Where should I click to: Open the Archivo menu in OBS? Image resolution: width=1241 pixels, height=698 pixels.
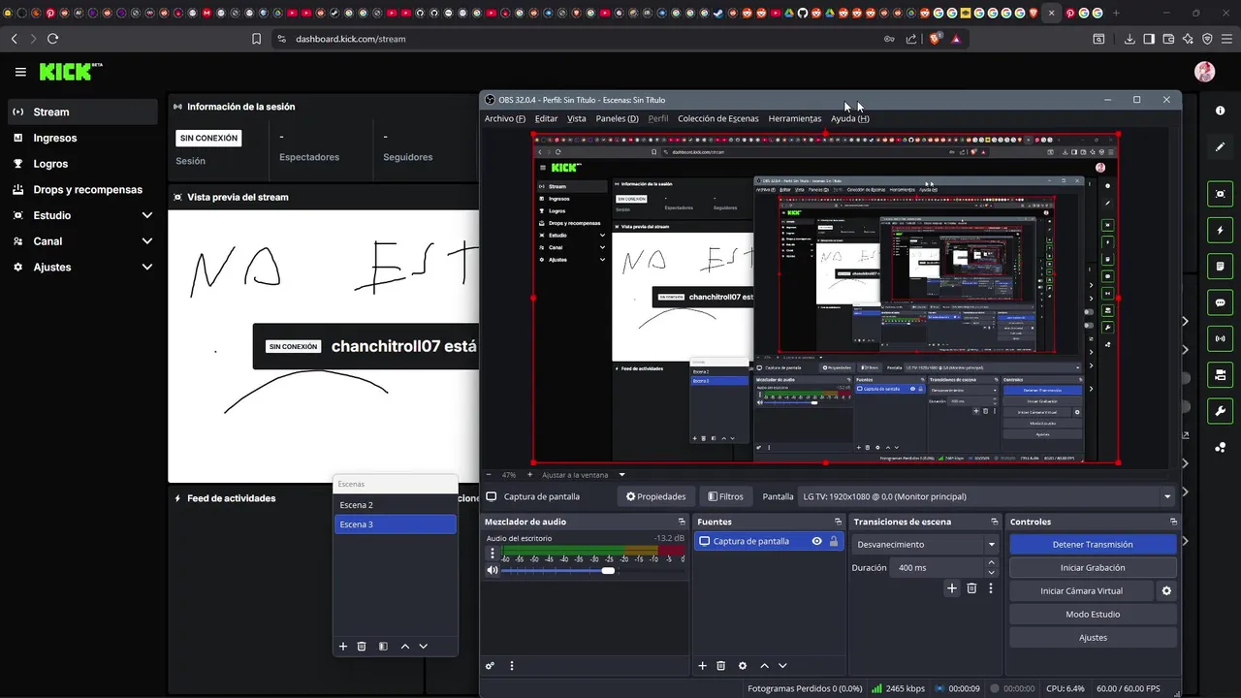pyautogui.click(x=505, y=118)
